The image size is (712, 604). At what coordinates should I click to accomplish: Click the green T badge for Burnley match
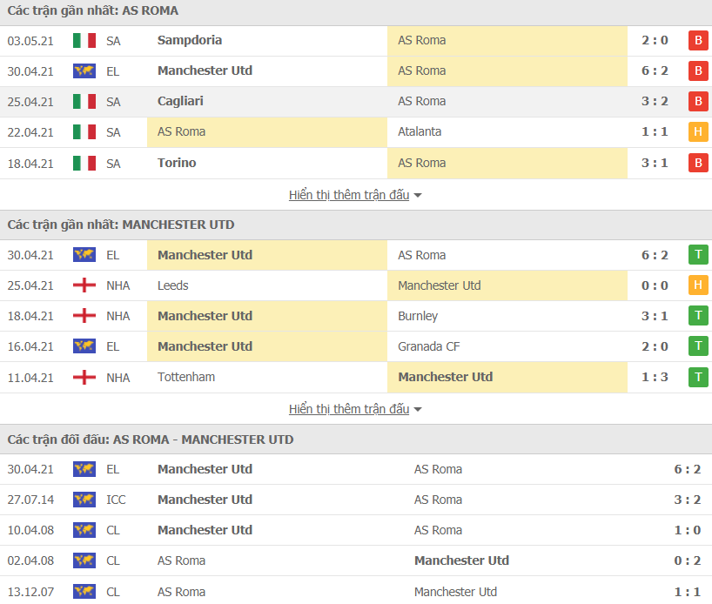click(696, 316)
